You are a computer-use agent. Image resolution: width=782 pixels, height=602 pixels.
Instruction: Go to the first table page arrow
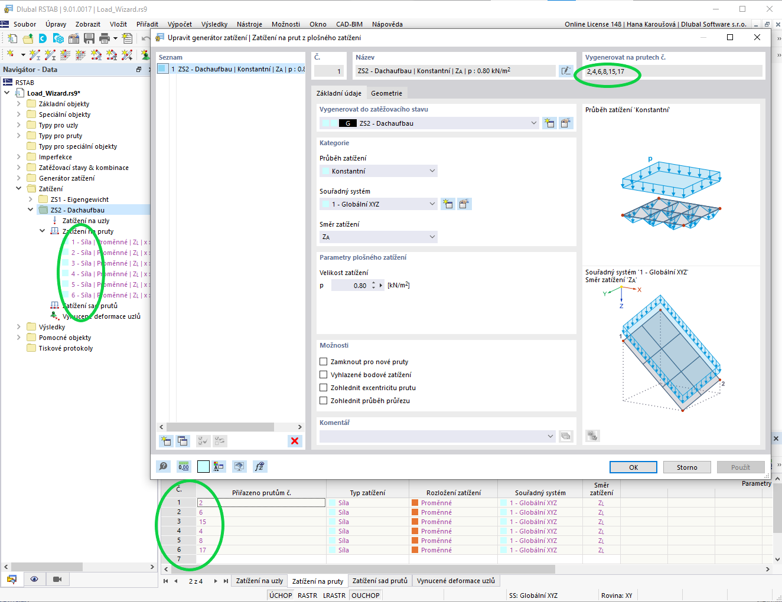click(166, 581)
